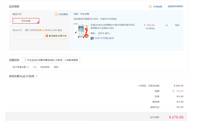Click the 价格说明 info icon
The width and height of the screenshot is (197, 121).
[x=150, y=7]
